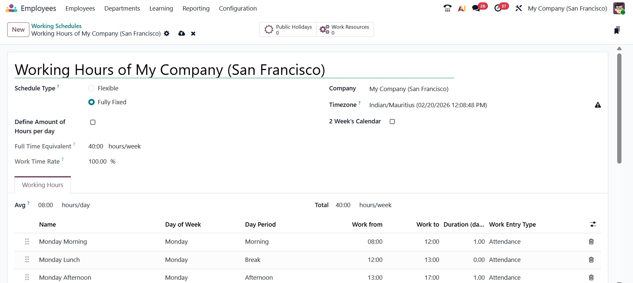The width and height of the screenshot is (633, 283).
Task: Open the discuss messages icon
Action: pyautogui.click(x=476, y=8)
